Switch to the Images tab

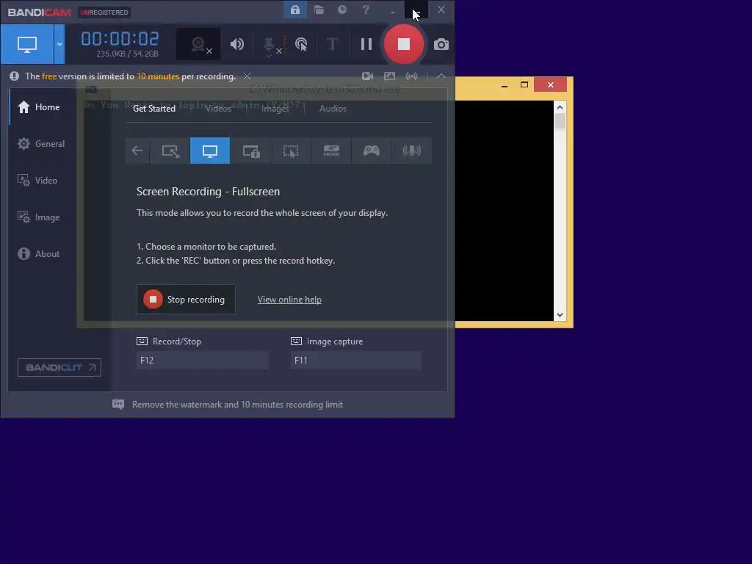pyautogui.click(x=275, y=109)
